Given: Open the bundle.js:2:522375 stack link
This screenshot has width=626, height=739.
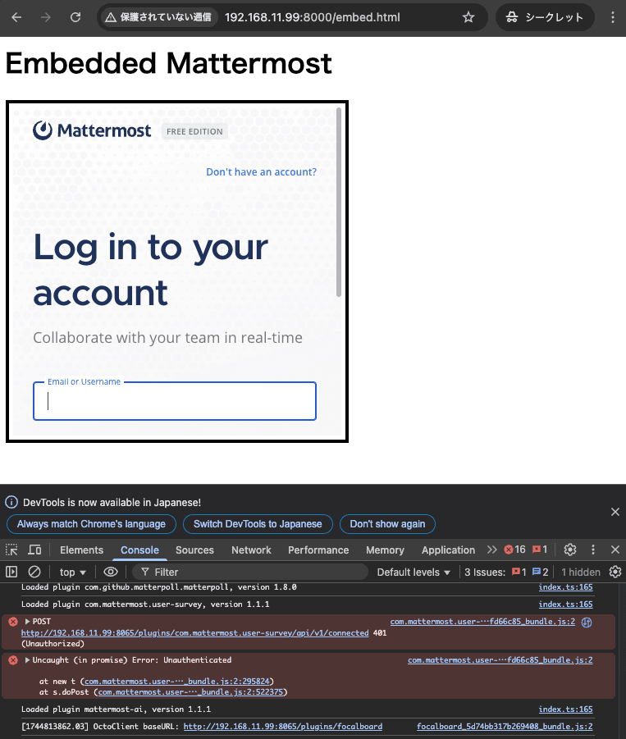Looking at the screenshot, I should click(191, 692).
